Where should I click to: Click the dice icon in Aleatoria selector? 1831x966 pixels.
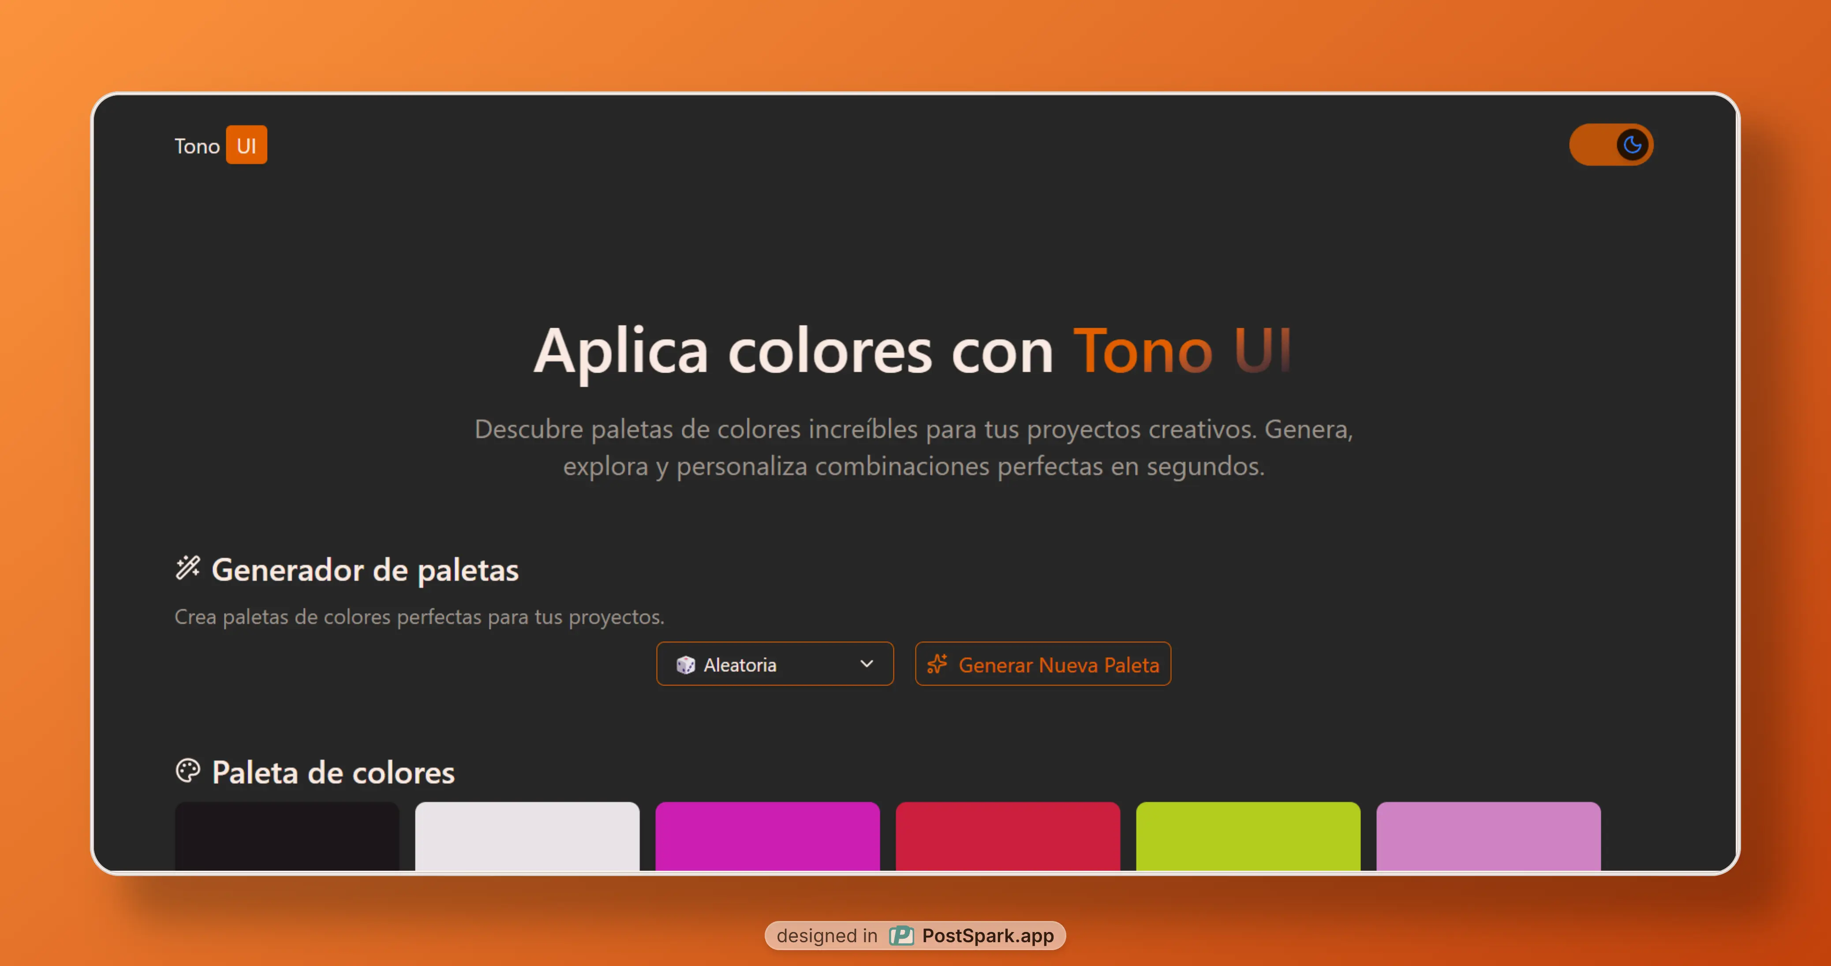685,665
